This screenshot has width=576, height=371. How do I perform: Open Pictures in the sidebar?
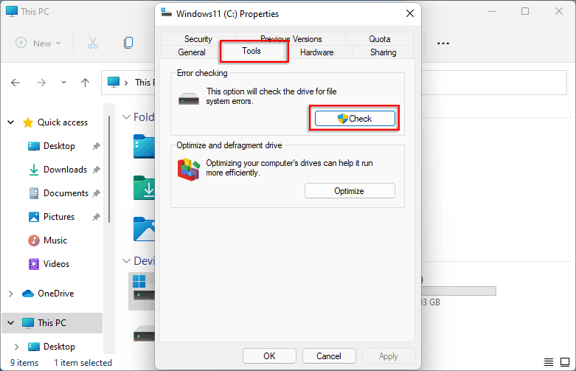(x=59, y=216)
